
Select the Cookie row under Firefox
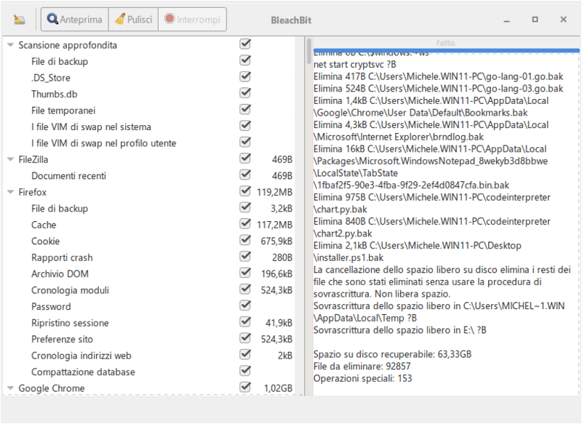(149, 241)
